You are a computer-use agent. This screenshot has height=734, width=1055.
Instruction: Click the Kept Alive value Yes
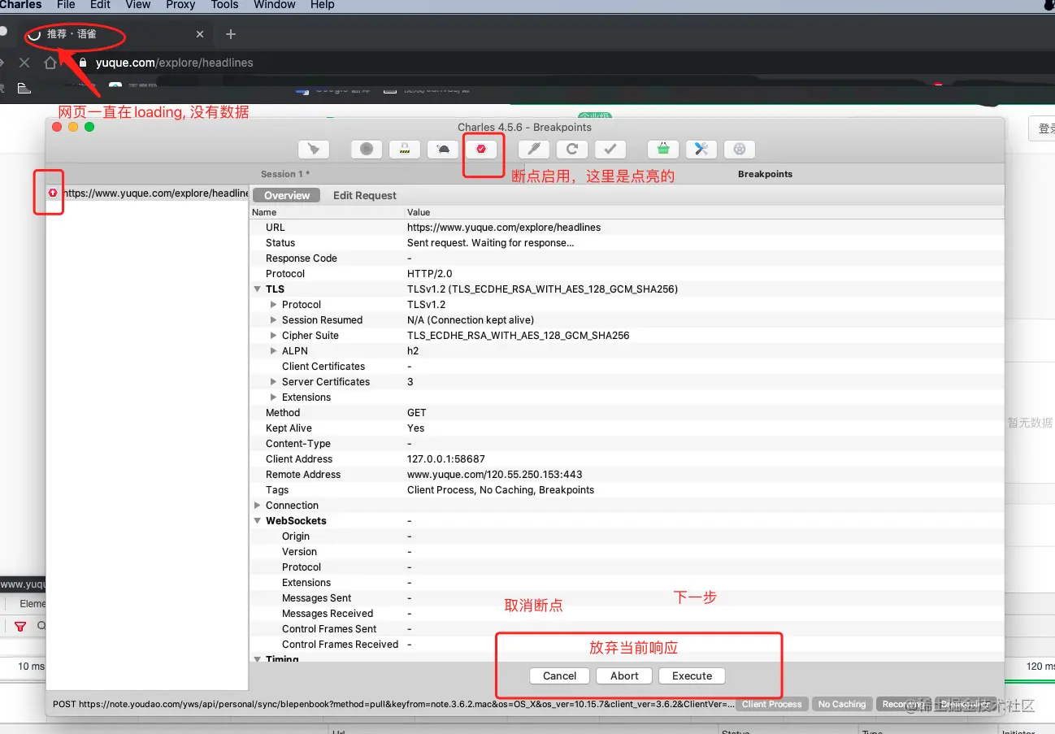click(415, 428)
